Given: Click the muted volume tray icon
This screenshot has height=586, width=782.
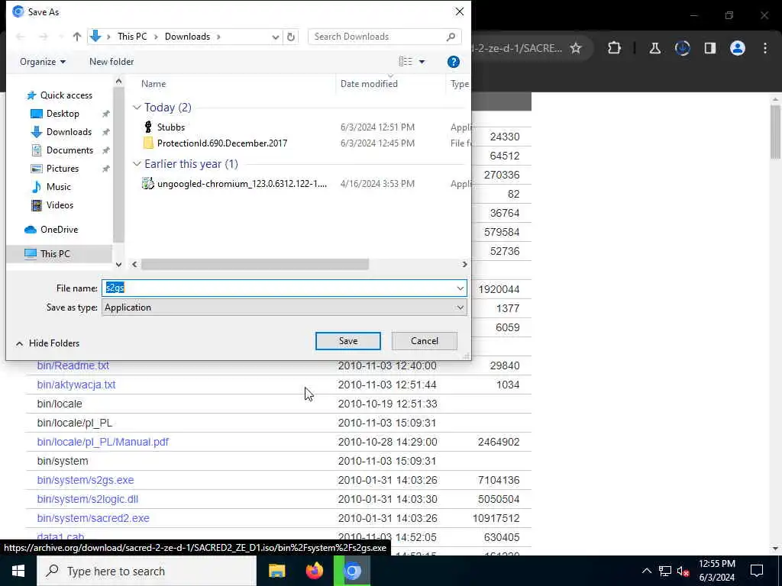Looking at the screenshot, I should click(683, 571).
